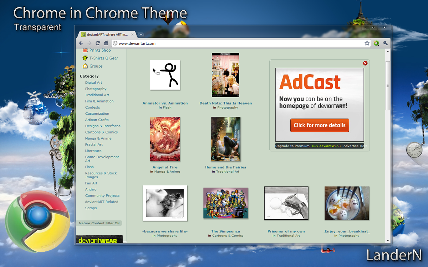The height and width of the screenshot is (267, 428).
Task: Browse Cartoons & Comics sidebar category
Action: point(101,132)
